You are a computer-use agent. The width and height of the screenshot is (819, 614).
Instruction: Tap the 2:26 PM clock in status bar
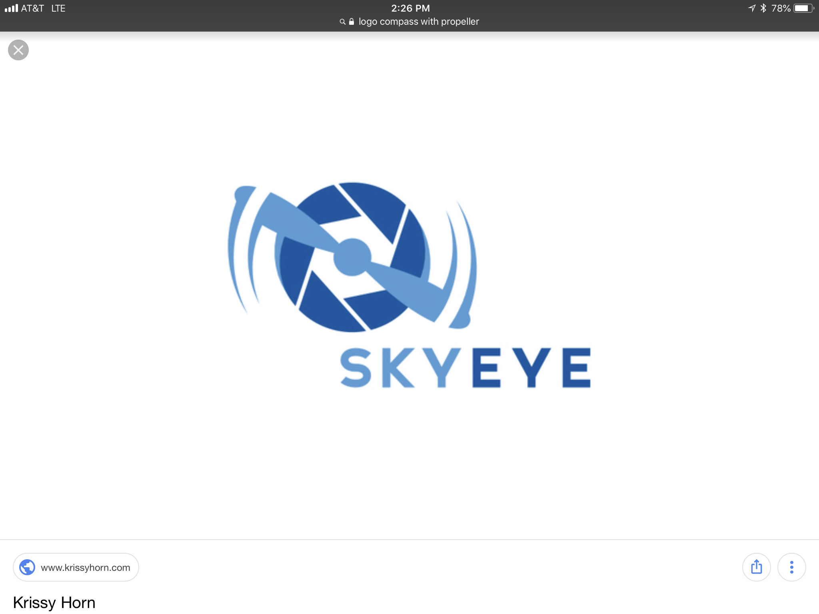tap(410, 8)
